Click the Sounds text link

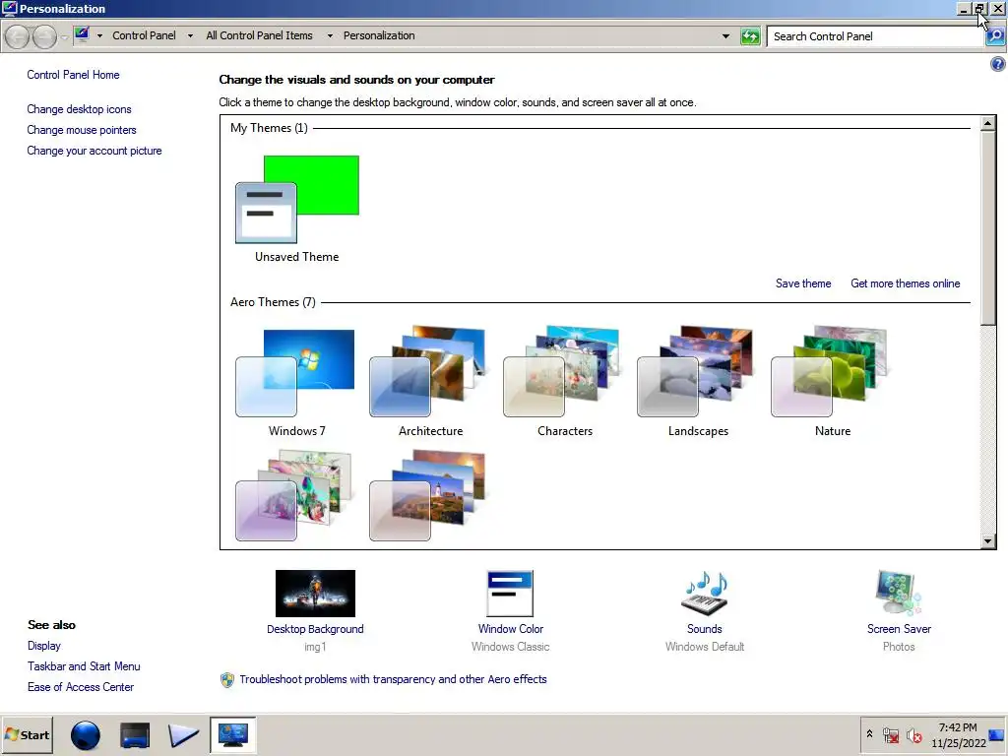point(705,629)
